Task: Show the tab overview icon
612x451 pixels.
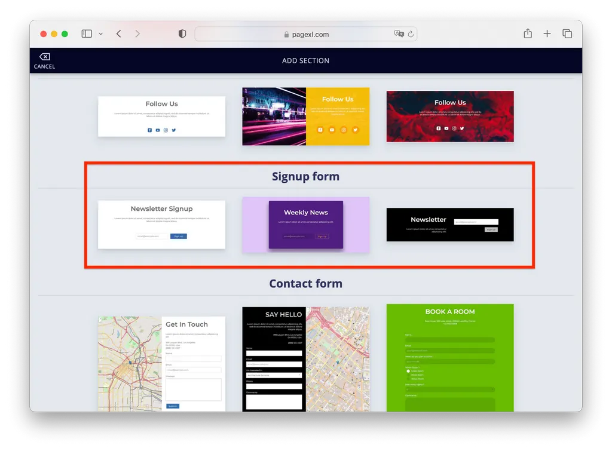Action: [x=567, y=34]
